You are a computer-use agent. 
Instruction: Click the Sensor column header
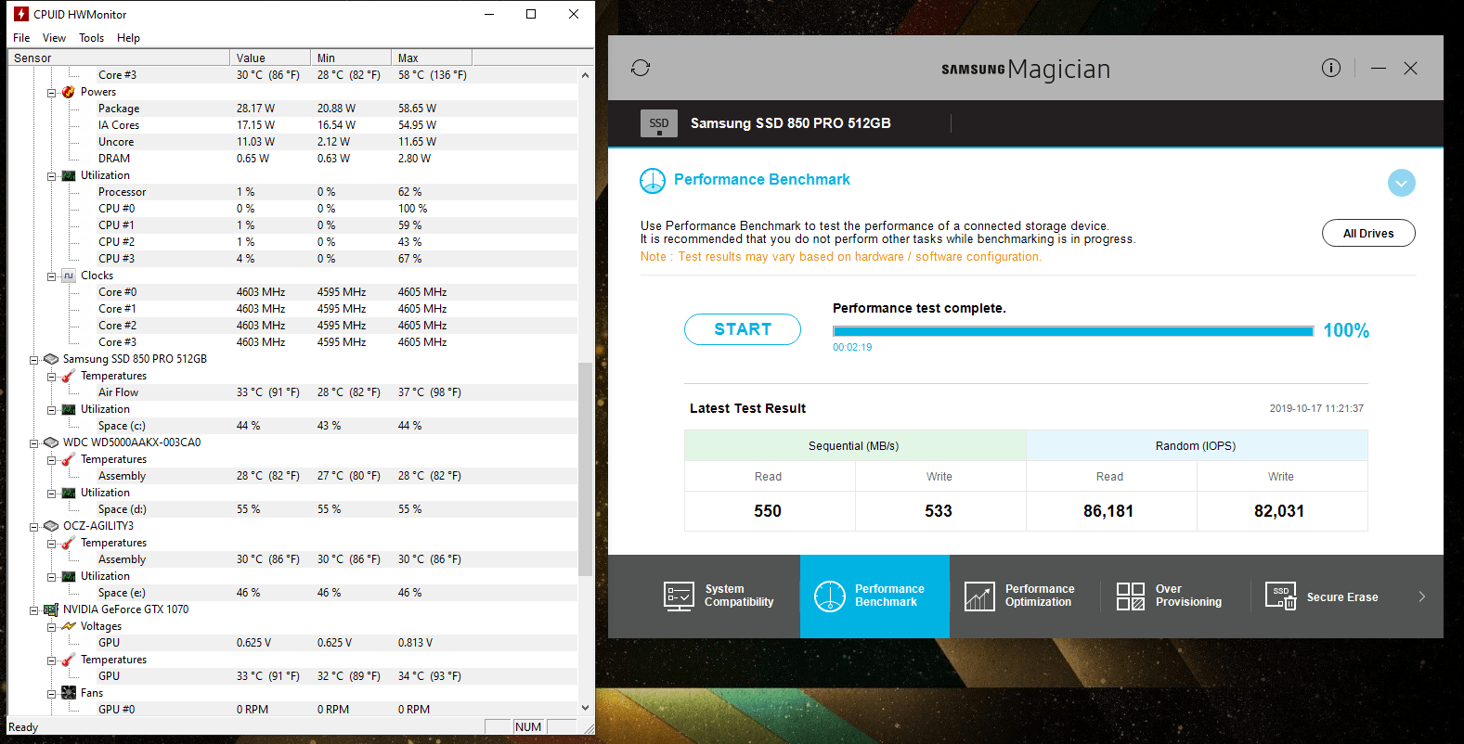click(x=119, y=58)
